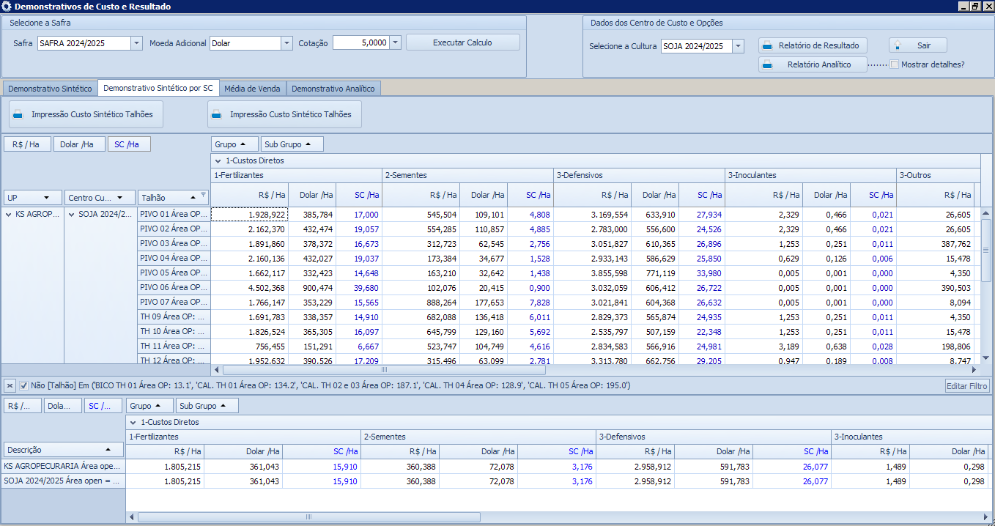Click the Sair exit arrow icon
995x526 pixels.
point(898,45)
